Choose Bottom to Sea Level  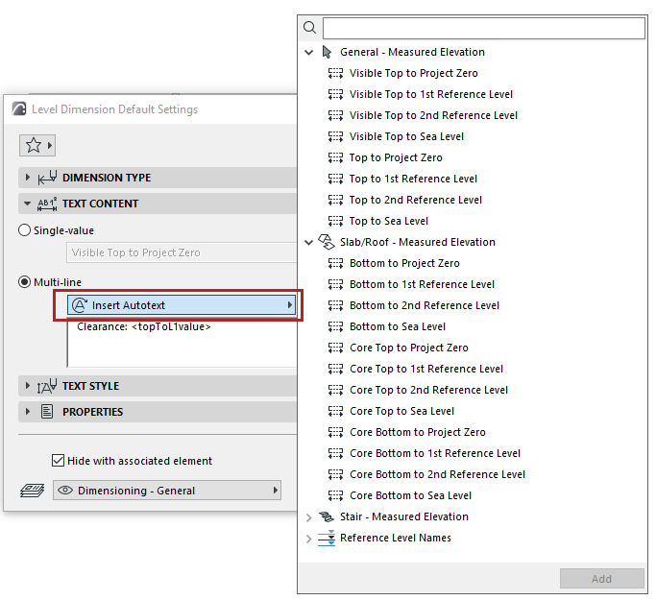[x=398, y=326]
